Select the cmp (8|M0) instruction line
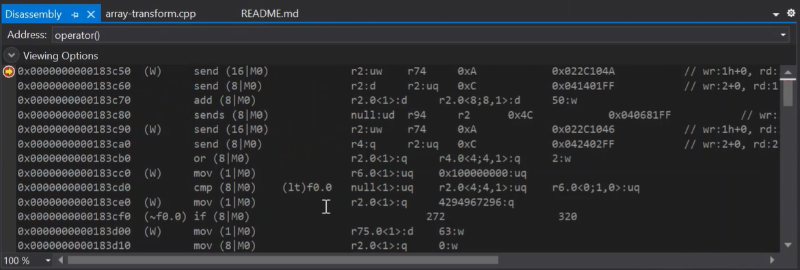Viewport: 800px width, 270px height. [398, 187]
